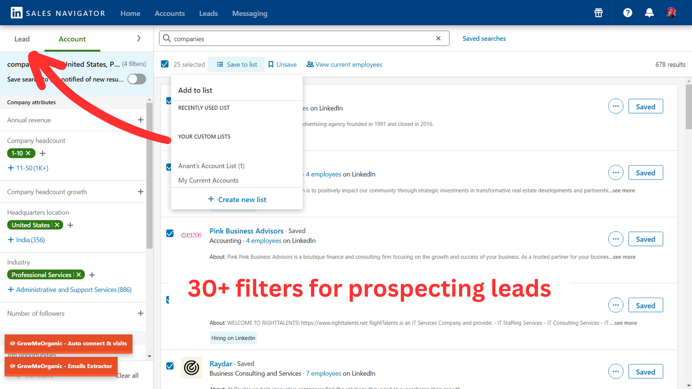Click the Unsave button
692x389 pixels.
click(282, 65)
